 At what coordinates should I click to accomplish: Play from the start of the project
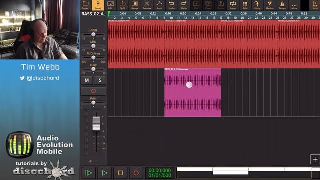pyautogui.click(x=88, y=173)
